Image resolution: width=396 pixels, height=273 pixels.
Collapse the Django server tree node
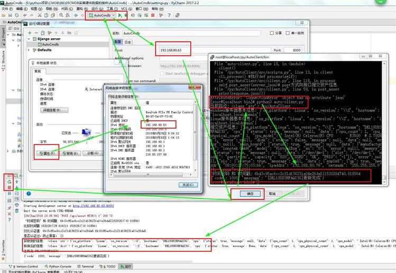(29, 39)
